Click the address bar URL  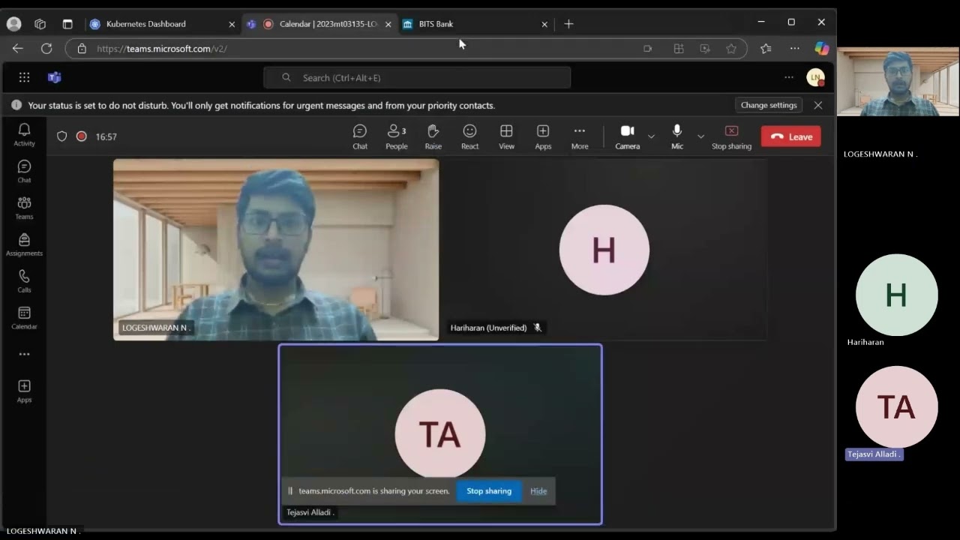(162, 49)
